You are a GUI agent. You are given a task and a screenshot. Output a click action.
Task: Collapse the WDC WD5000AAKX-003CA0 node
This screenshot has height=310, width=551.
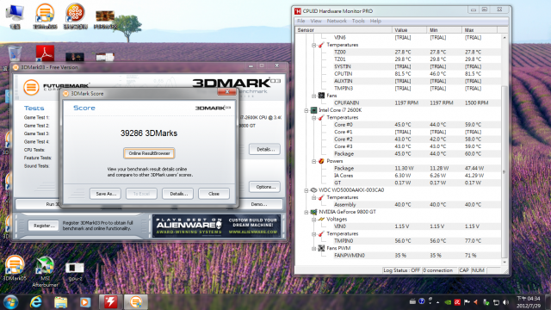click(x=306, y=190)
